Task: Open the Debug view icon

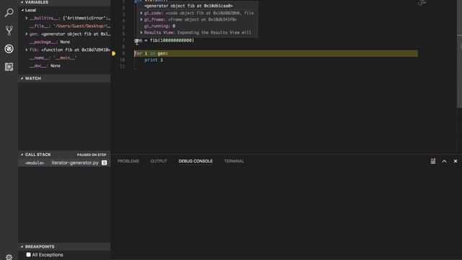Action: [9, 48]
